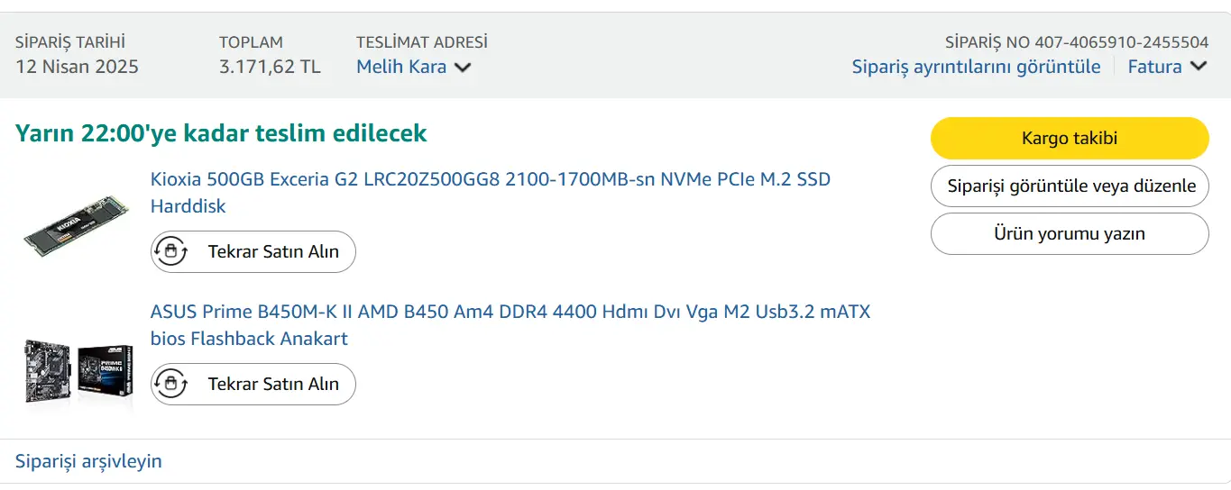Select Siparişi görüntüle veya düzenle button
Viewport: 1231px width, 490px height.
1070,186
